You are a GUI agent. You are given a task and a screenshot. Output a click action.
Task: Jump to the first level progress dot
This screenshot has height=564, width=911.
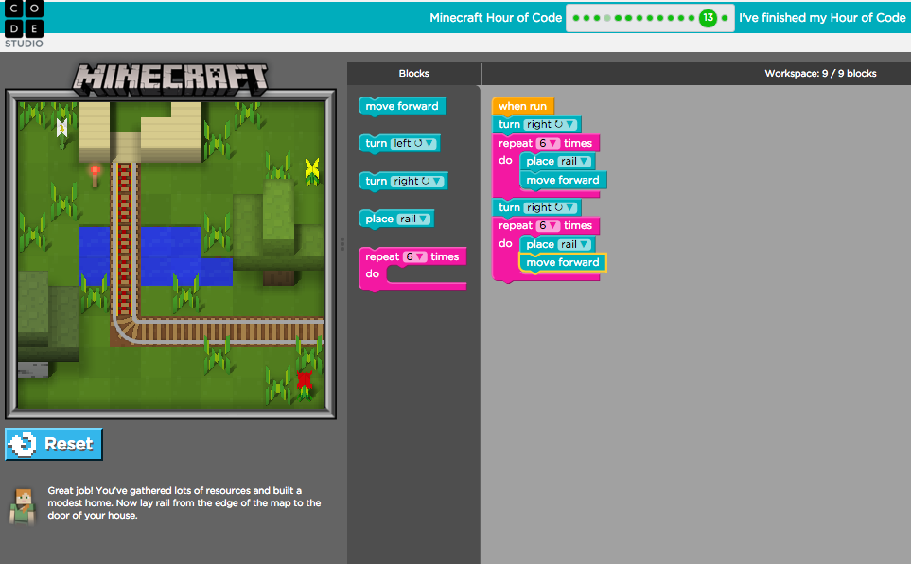click(x=576, y=18)
